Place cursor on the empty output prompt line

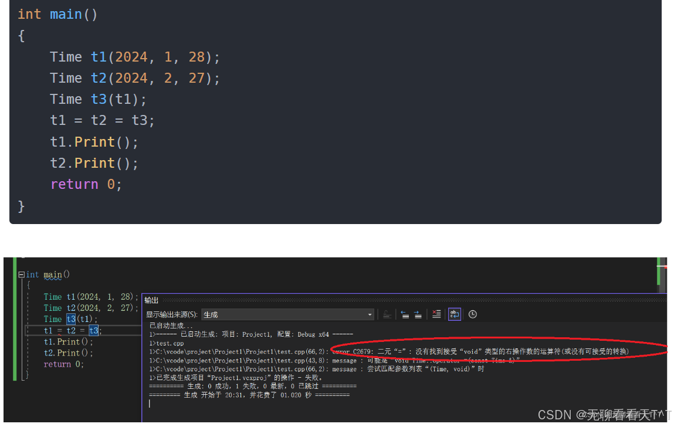coord(150,403)
